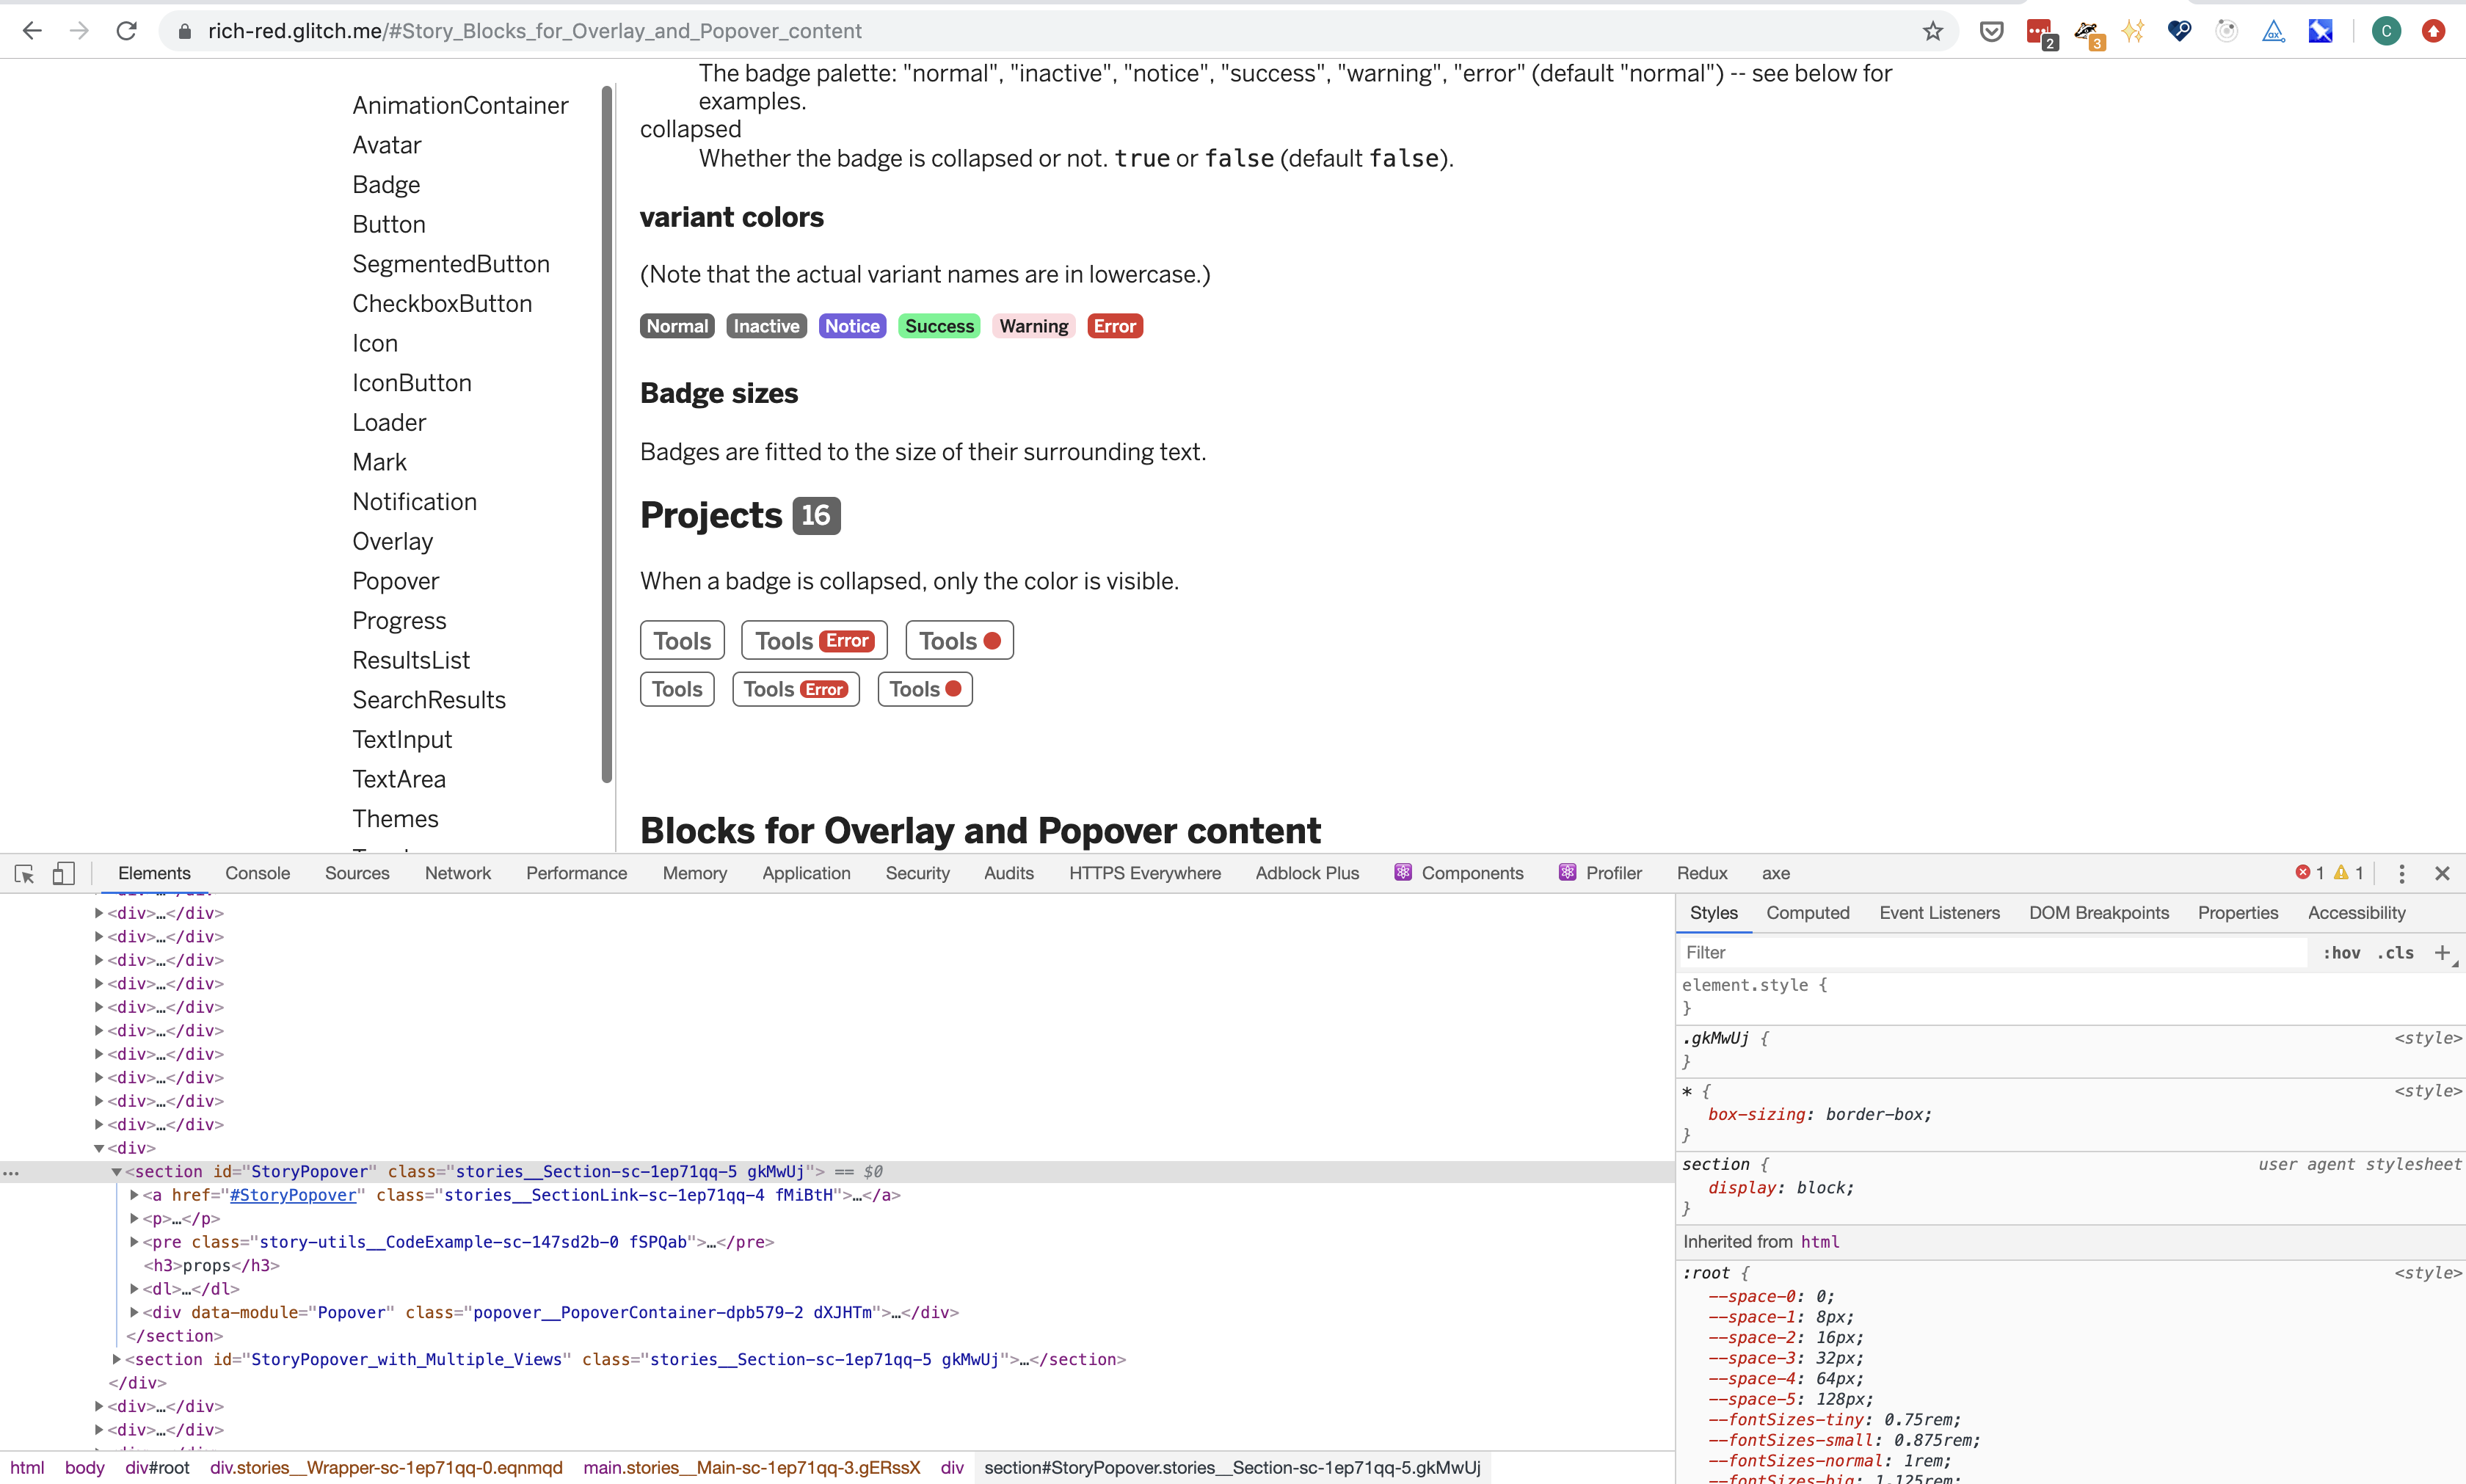Switch to the Console tab
Viewport: 2466px width, 1484px height.
click(x=257, y=873)
